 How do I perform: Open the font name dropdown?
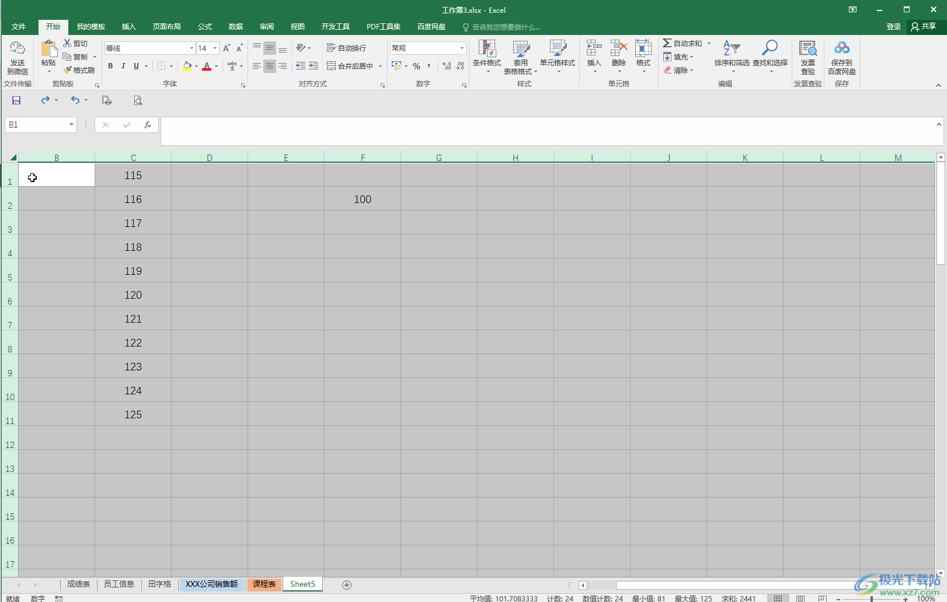coord(192,48)
